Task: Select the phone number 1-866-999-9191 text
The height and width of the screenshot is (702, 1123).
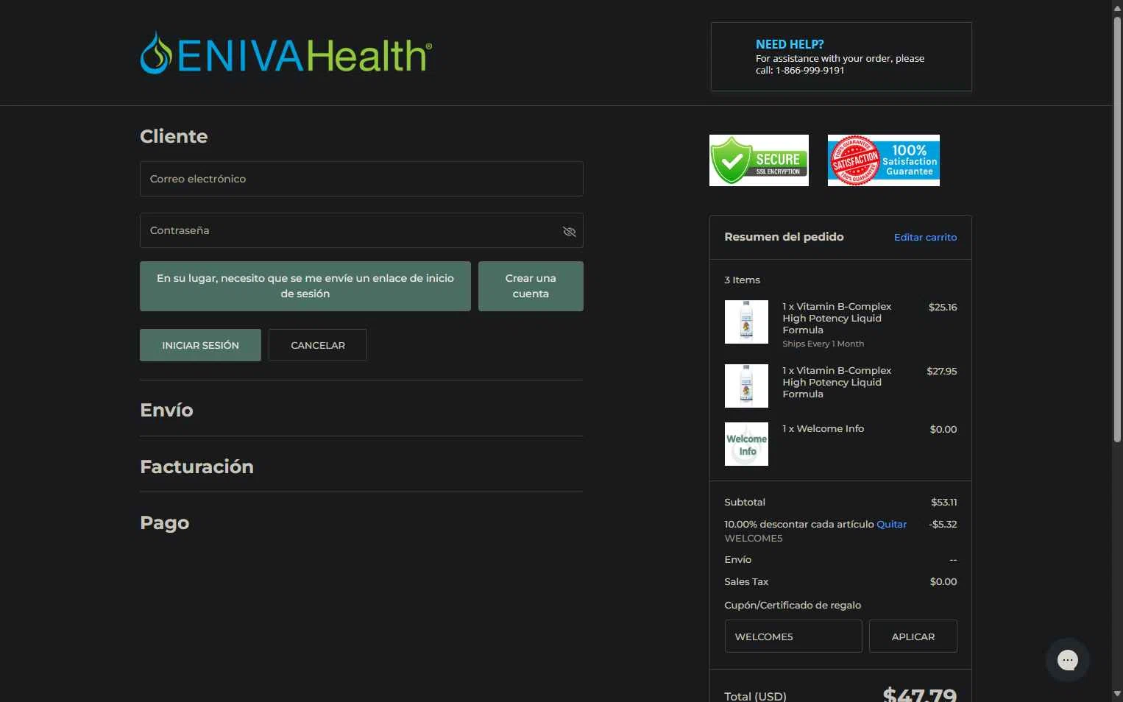Action: coord(810,70)
